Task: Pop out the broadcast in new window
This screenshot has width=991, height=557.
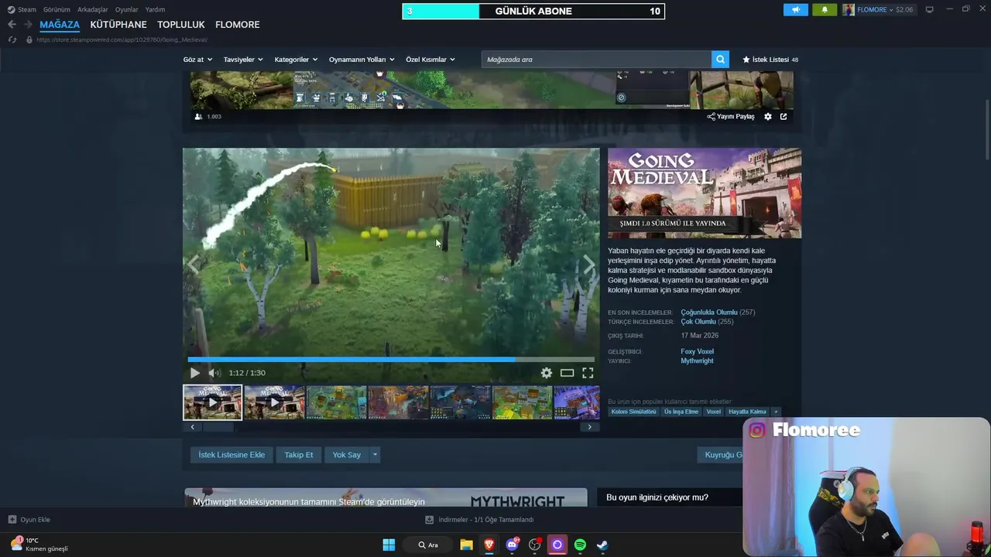Action: click(784, 117)
